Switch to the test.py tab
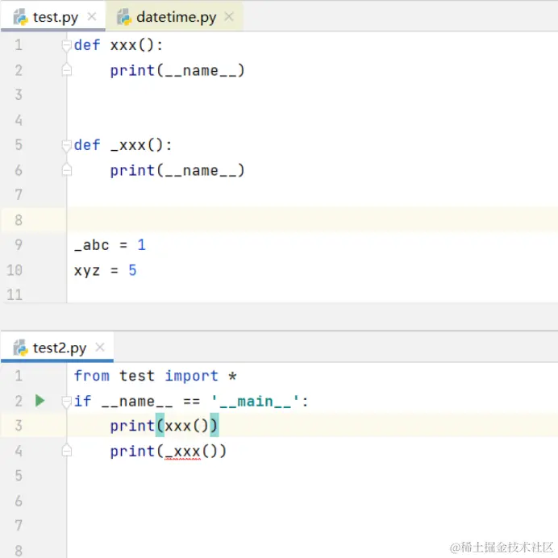The width and height of the screenshot is (558, 558). point(53,17)
